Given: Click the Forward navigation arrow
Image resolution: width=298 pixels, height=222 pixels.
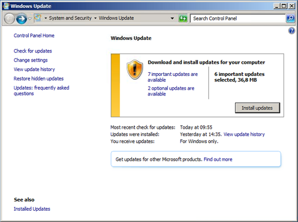Looking at the screenshot, I should point(21,18).
